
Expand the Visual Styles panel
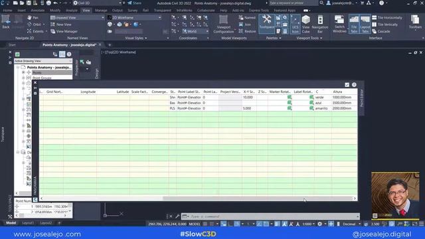(135, 39)
